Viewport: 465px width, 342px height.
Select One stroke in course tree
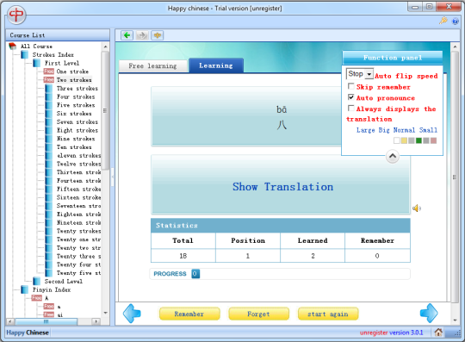[x=72, y=72]
